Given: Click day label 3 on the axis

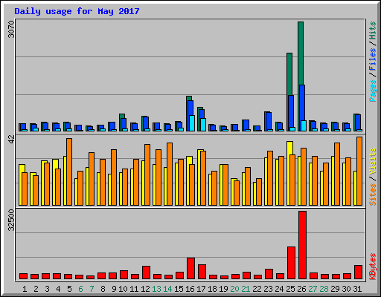Looking at the screenshot, I should pyautogui.click(x=47, y=289).
